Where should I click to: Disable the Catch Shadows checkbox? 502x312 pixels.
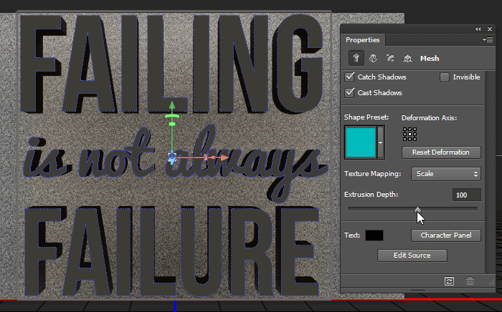(350, 77)
